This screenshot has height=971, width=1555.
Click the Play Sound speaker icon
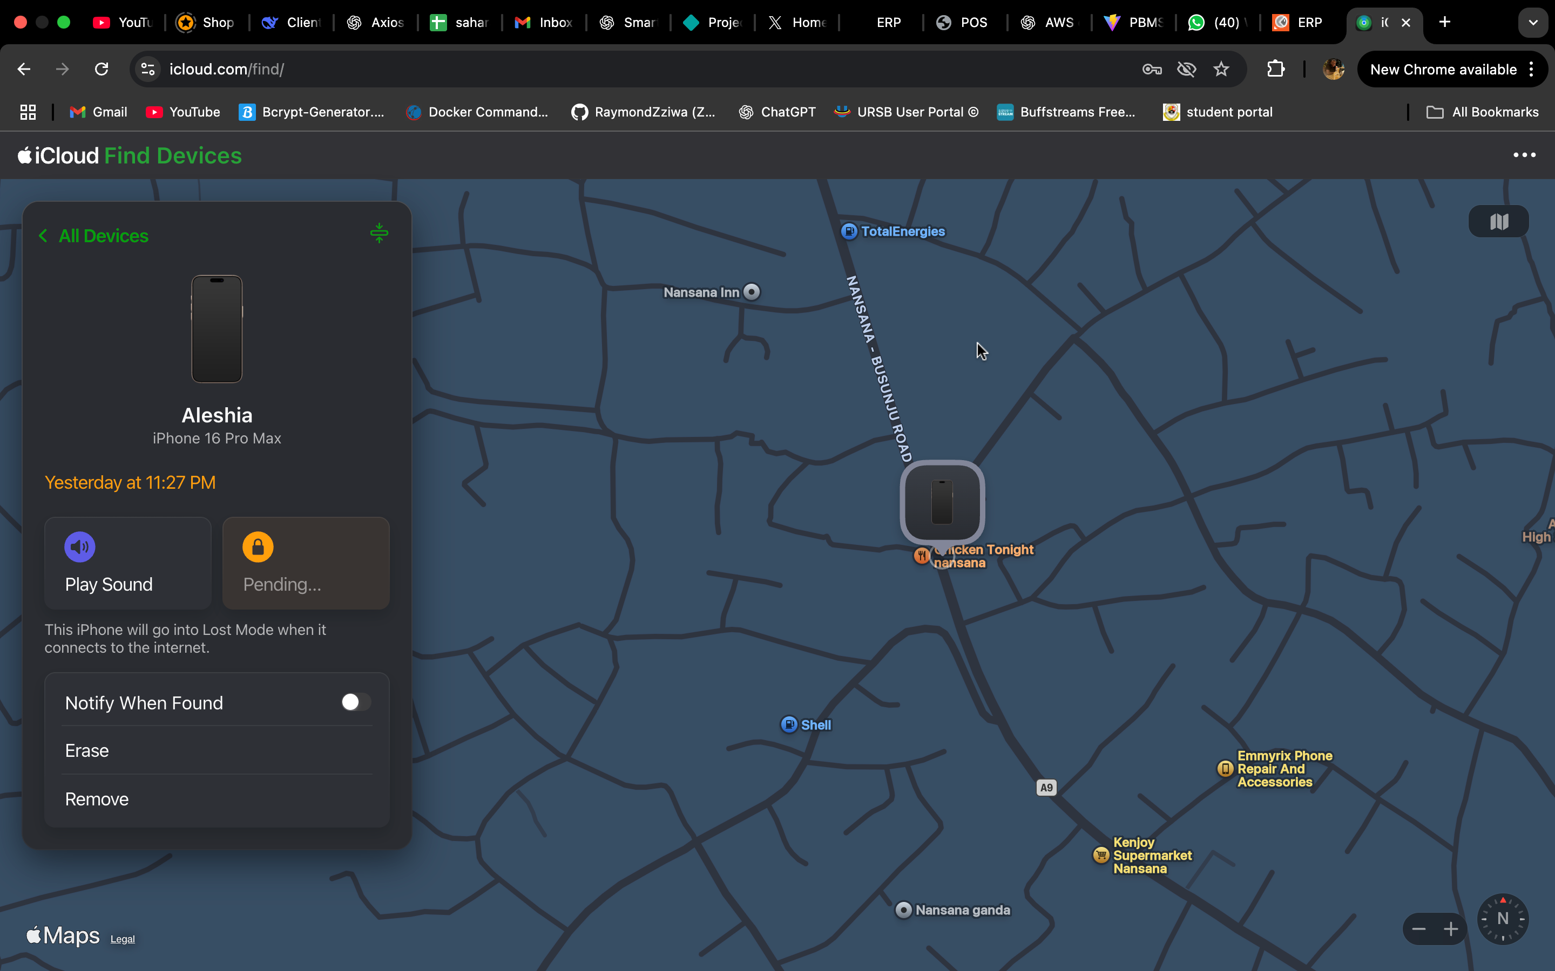point(80,546)
